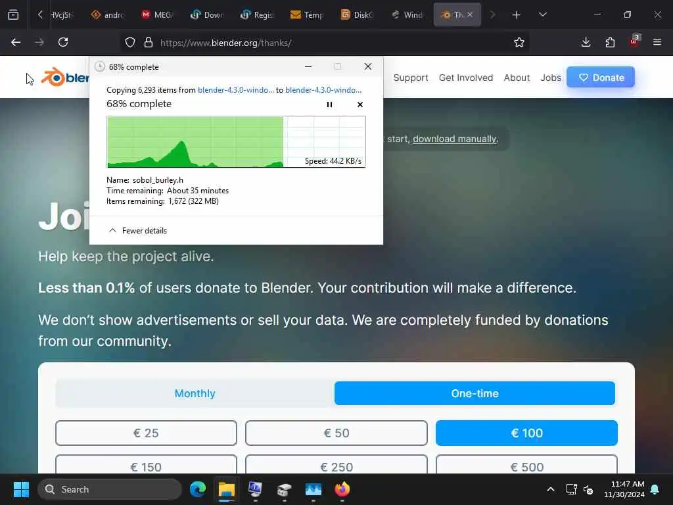Open File Explorer from the taskbar
The height and width of the screenshot is (505, 673).
pos(226,489)
